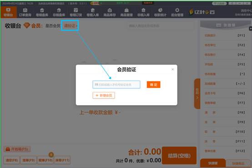Image resolution: width=252 pixels, height=168 pixels.
Task: Select the F9 shortcut row
Action: click(x=225, y=122)
